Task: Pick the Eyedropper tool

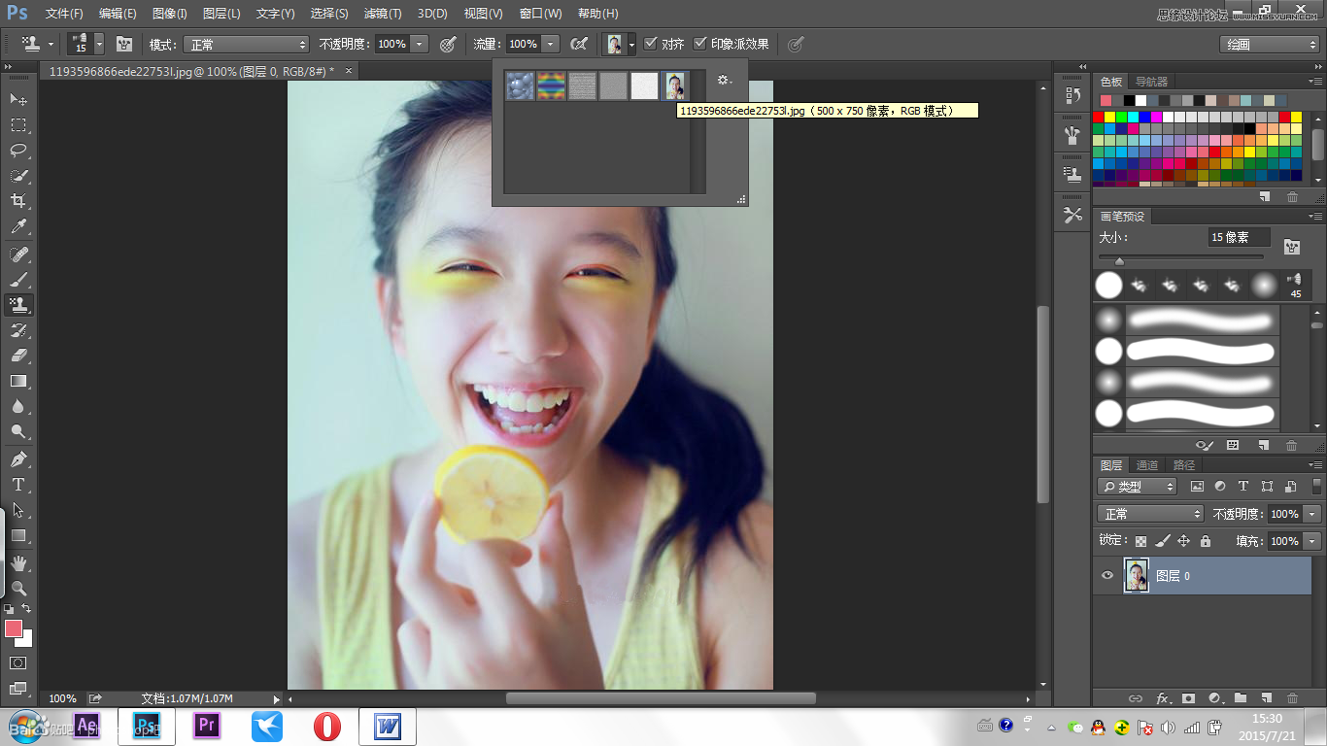Action: pos(18,227)
